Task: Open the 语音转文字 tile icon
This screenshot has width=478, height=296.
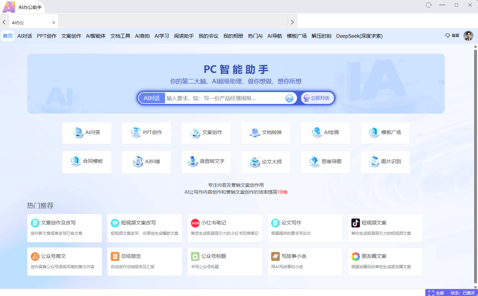Action: pyautogui.click(x=193, y=162)
